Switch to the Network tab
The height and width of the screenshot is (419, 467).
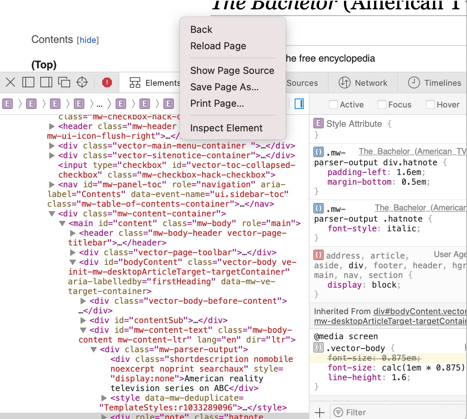363,83
